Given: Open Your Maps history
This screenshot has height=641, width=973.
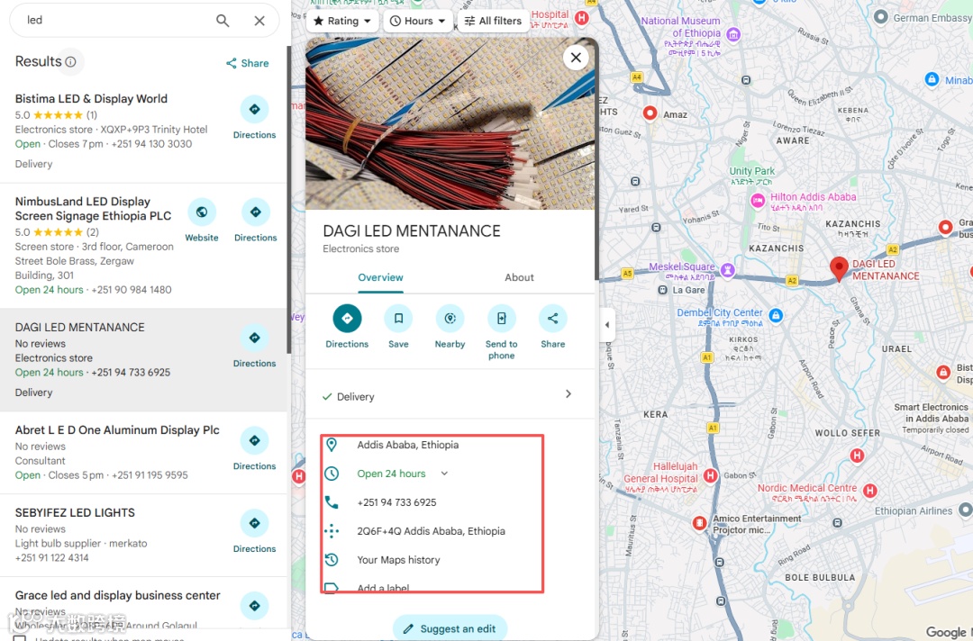Looking at the screenshot, I should (x=398, y=560).
